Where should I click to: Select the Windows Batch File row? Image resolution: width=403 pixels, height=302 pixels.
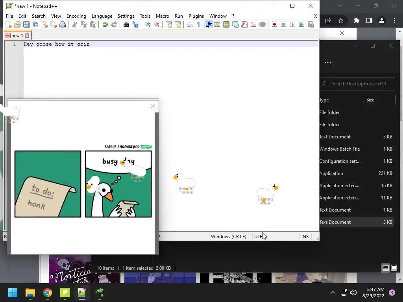pos(357,149)
